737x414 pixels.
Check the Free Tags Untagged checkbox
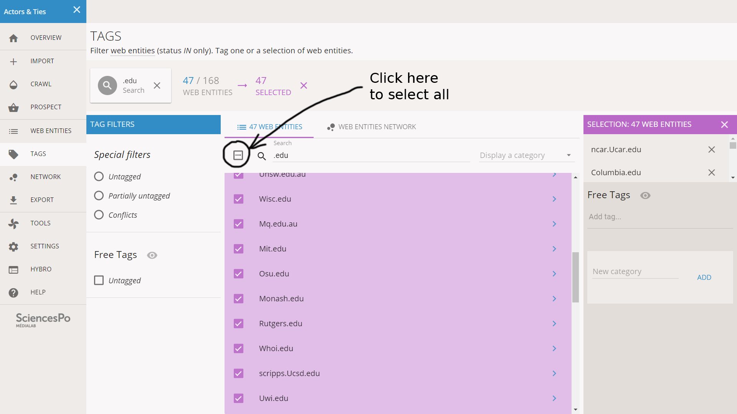[x=99, y=280]
